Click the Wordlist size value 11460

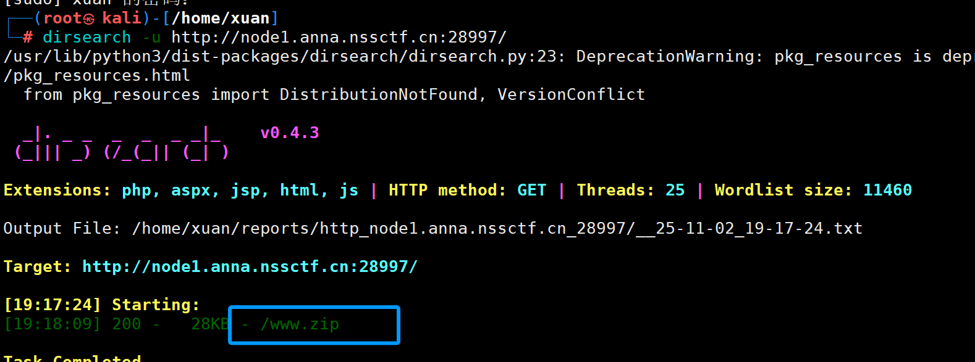coord(887,190)
